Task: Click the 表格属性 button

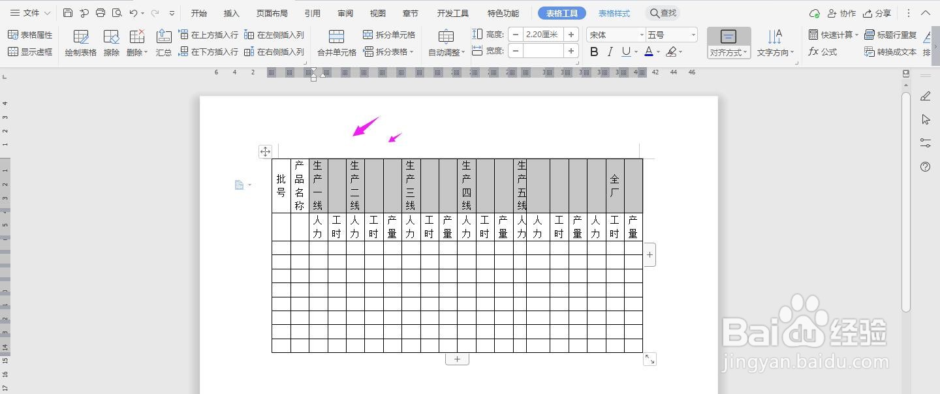Action: coord(30,34)
